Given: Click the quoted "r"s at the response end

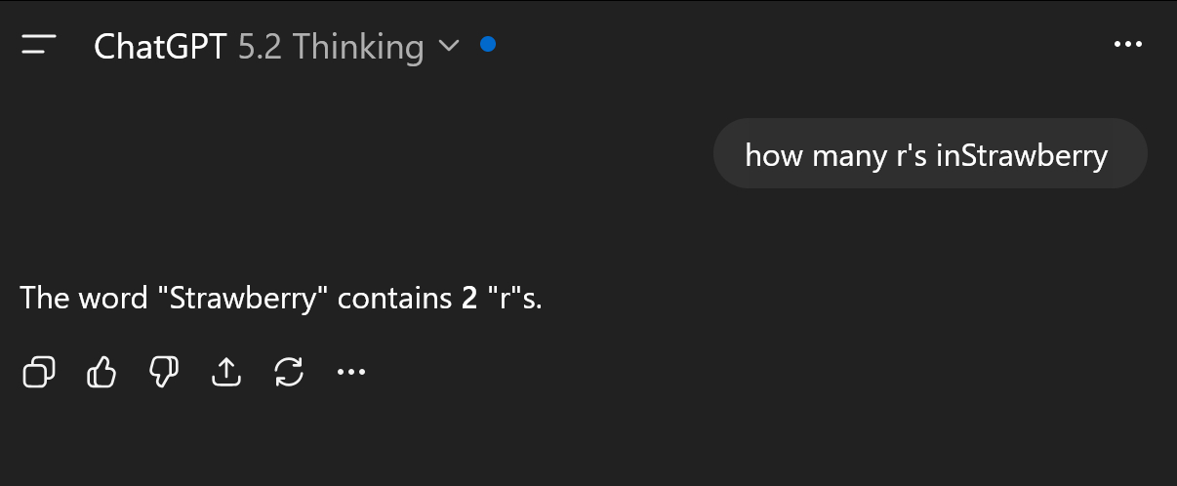Looking at the screenshot, I should point(514,298).
